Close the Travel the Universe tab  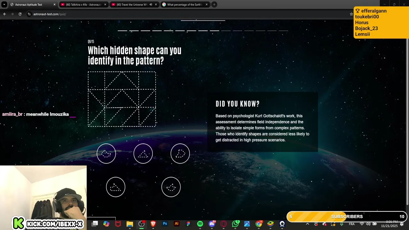point(156,5)
